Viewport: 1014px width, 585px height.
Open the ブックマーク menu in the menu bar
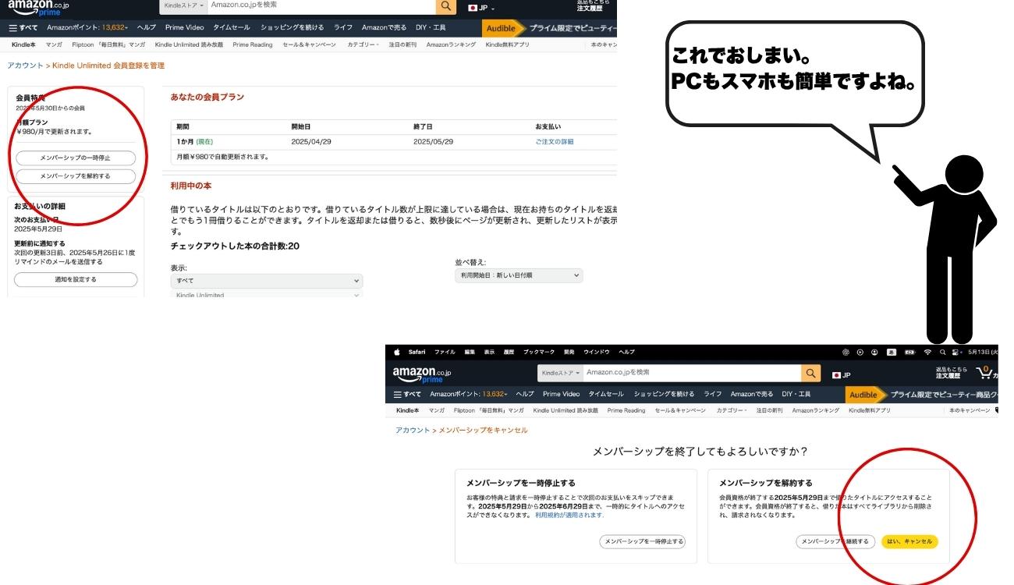[x=539, y=352]
